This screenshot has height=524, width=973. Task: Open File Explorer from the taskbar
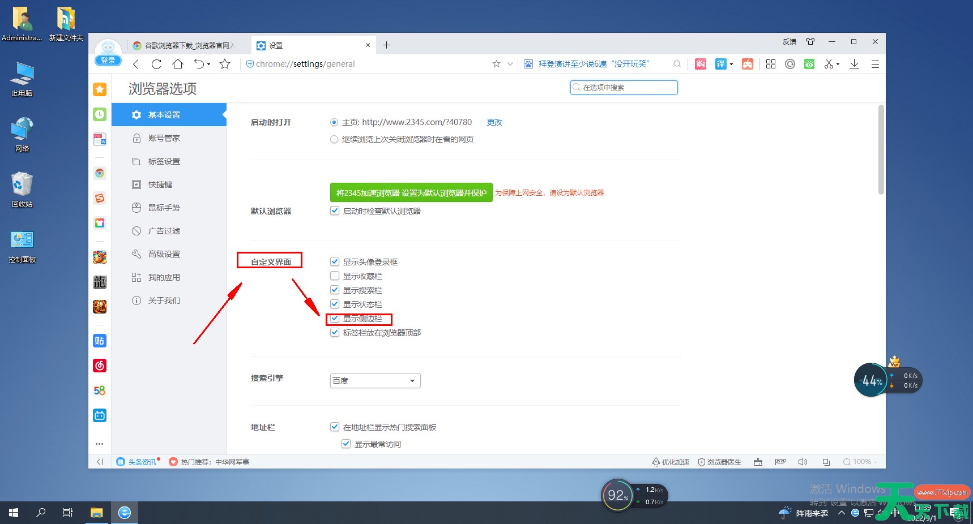click(97, 513)
